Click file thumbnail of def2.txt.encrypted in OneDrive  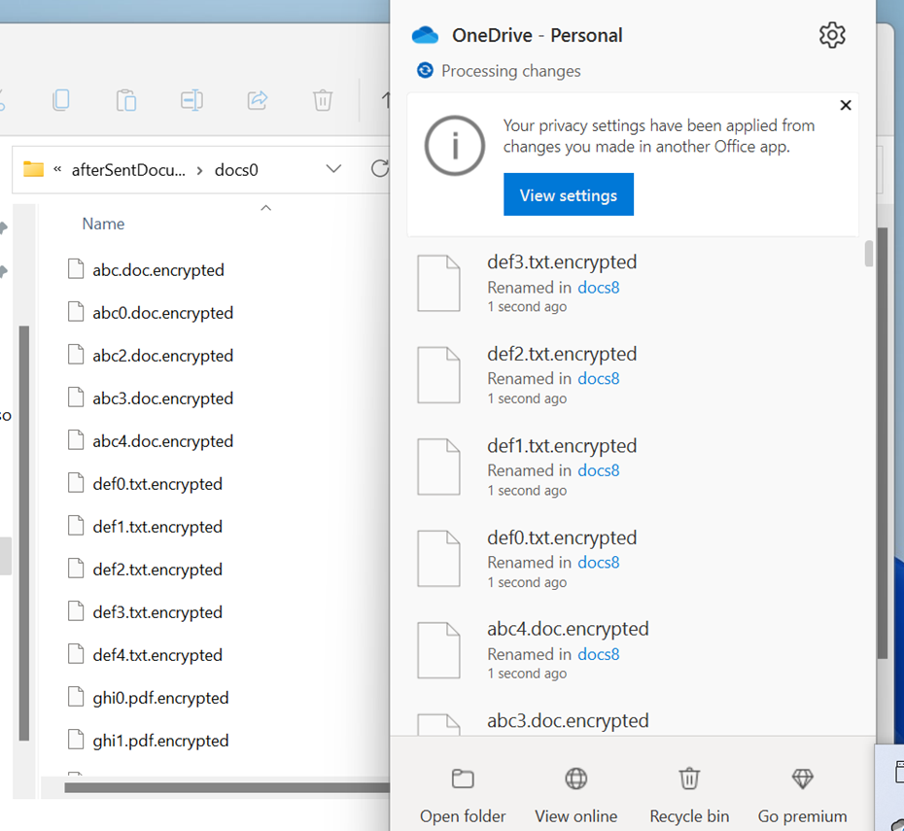pos(438,375)
